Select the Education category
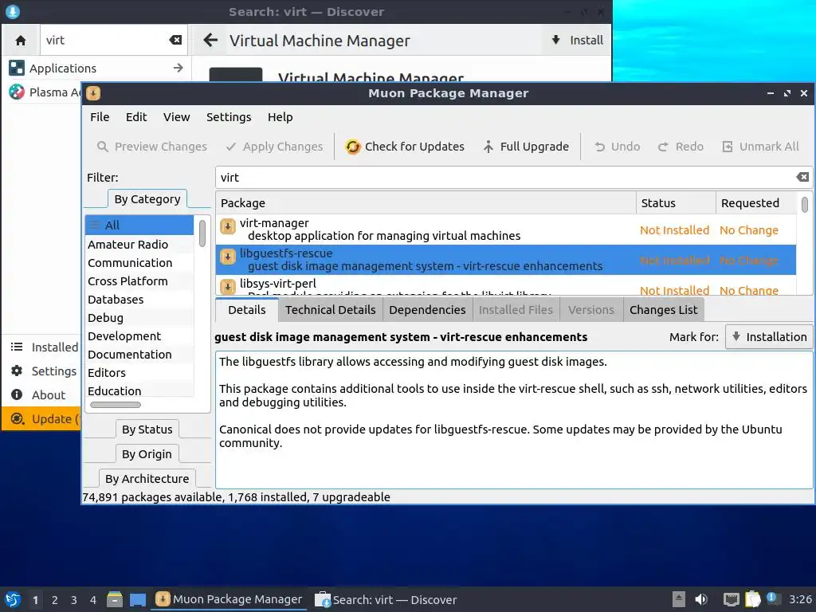 pyautogui.click(x=139, y=391)
